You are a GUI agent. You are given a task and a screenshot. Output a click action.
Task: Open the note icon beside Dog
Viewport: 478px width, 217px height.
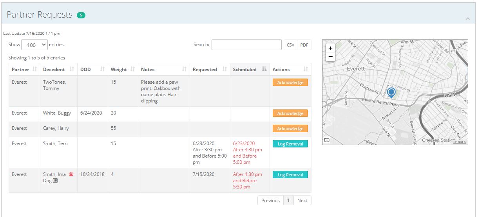(x=55, y=181)
